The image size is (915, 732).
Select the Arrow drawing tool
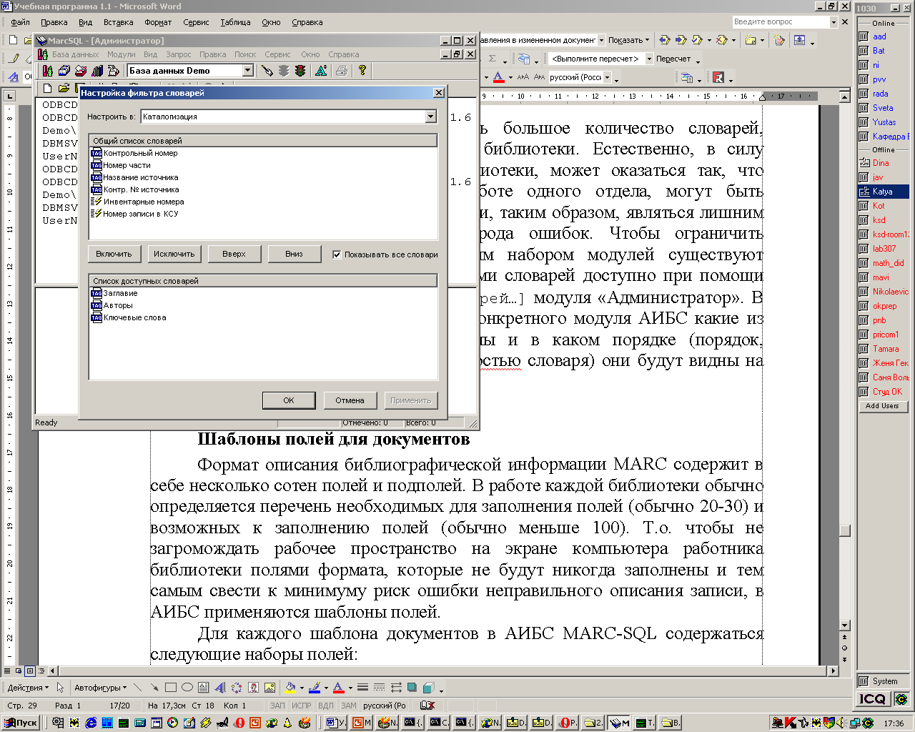(x=154, y=688)
